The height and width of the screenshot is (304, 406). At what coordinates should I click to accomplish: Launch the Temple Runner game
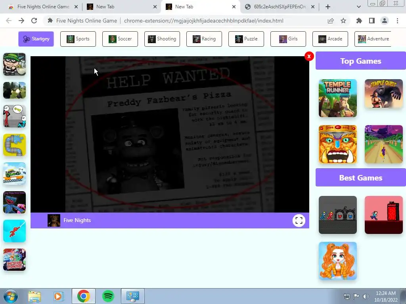point(338,98)
